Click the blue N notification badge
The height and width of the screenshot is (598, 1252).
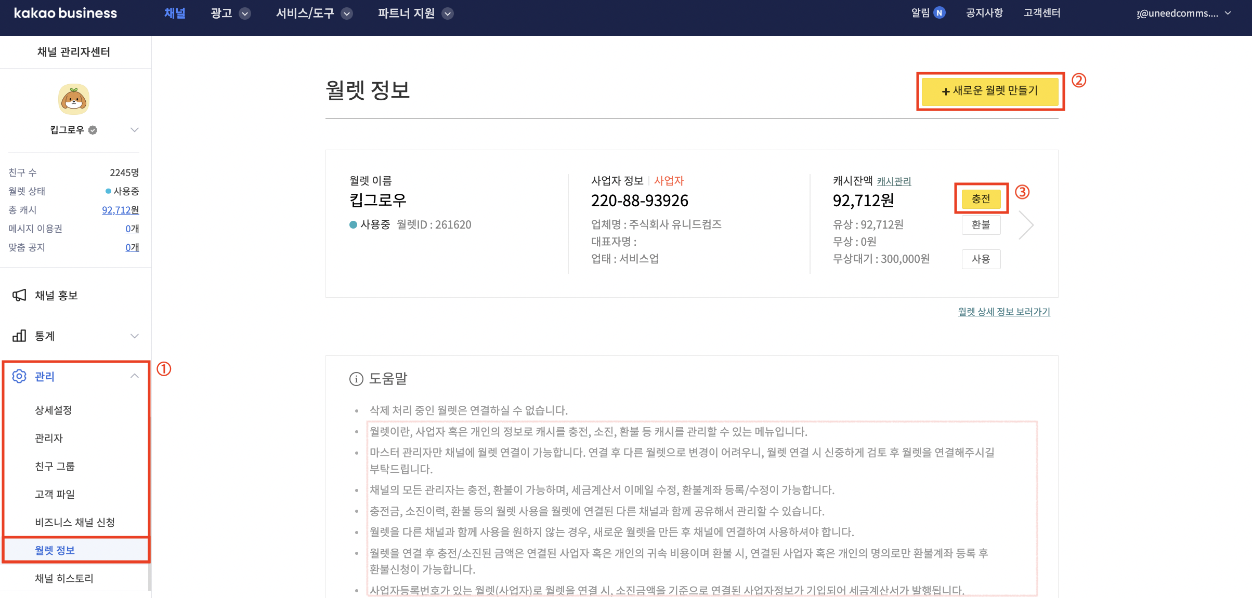tap(939, 13)
